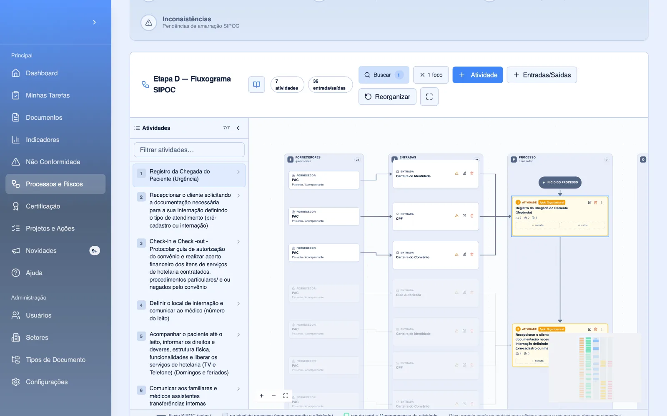Add Entradas/Saídas
The width and height of the screenshot is (667, 416).
coord(542,75)
